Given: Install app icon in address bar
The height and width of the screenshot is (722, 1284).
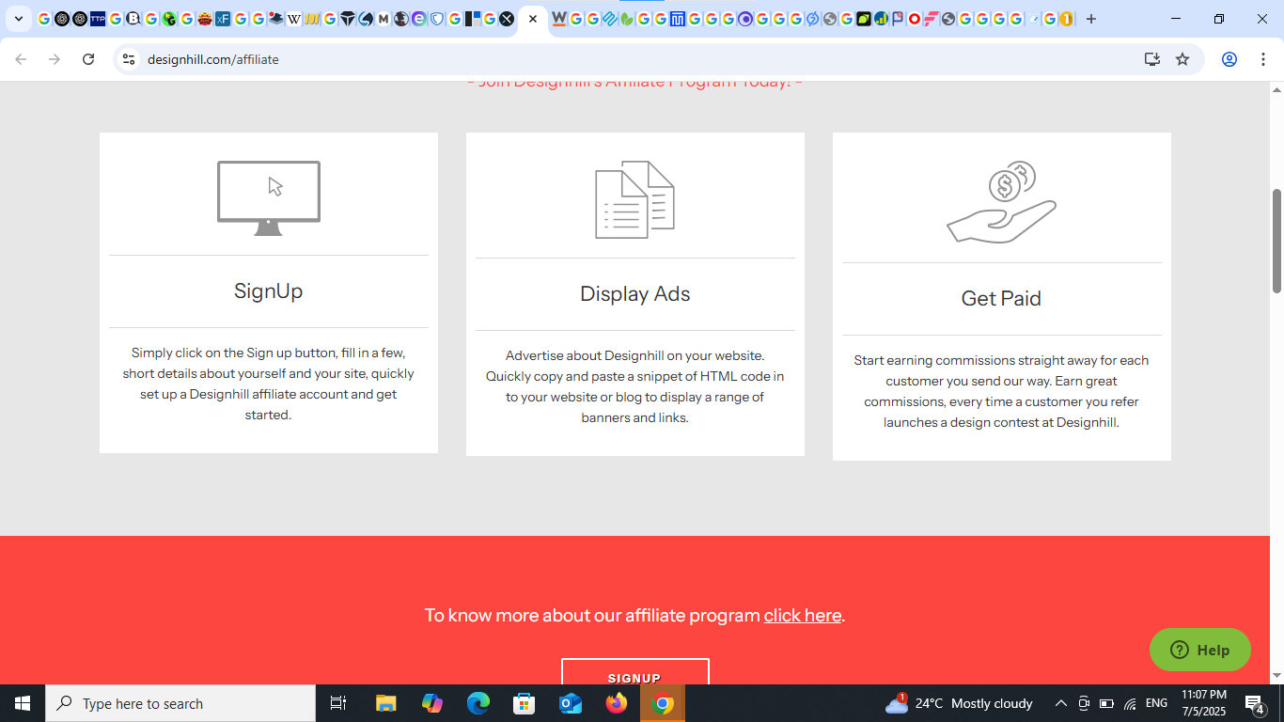Looking at the screenshot, I should coord(1152,59).
